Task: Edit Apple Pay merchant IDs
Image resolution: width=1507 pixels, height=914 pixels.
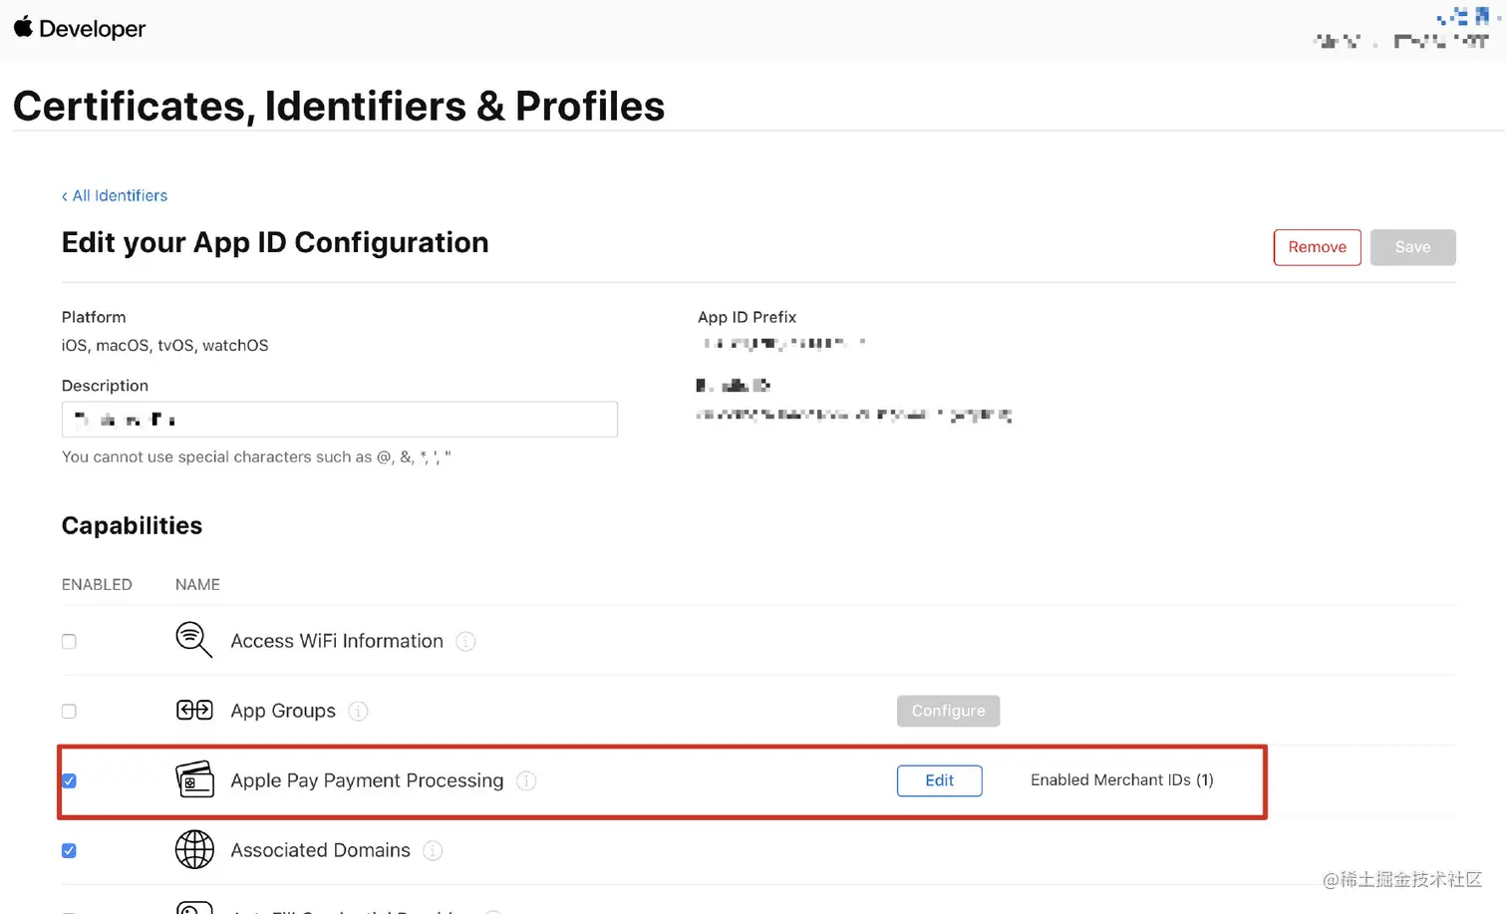Action: [x=939, y=780]
